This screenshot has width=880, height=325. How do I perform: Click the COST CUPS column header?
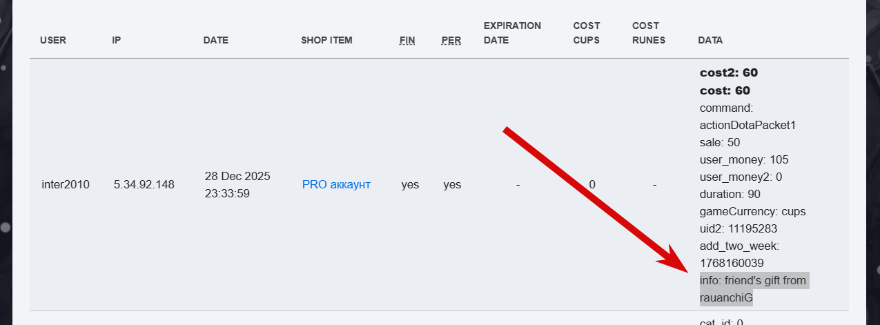tap(587, 33)
